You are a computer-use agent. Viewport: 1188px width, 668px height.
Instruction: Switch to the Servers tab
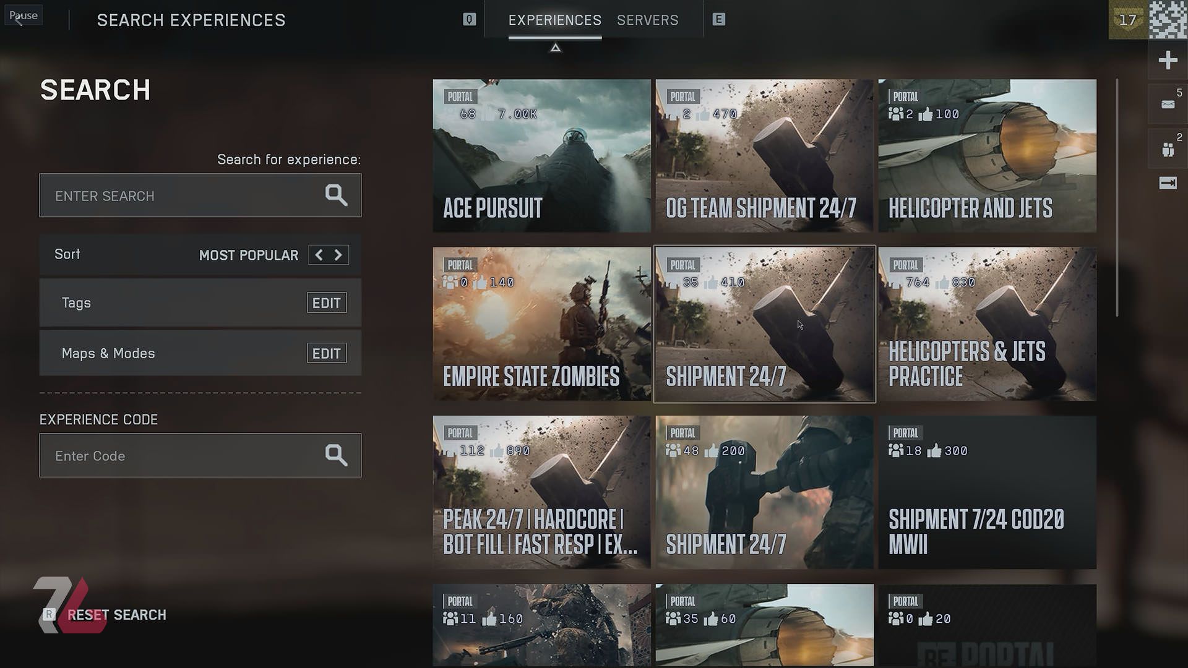click(647, 20)
